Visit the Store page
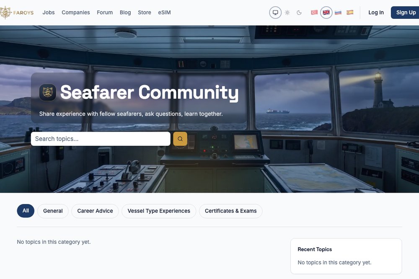 [x=144, y=13]
